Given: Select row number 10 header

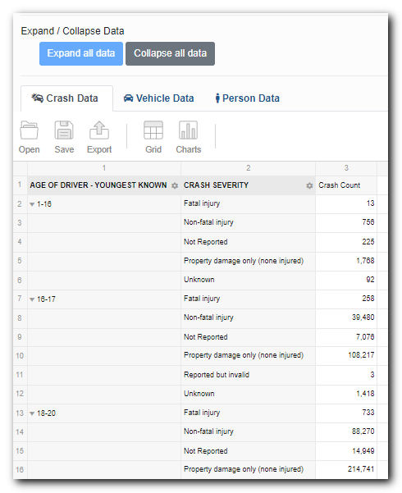Looking at the screenshot, I should [x=20, y=356].
